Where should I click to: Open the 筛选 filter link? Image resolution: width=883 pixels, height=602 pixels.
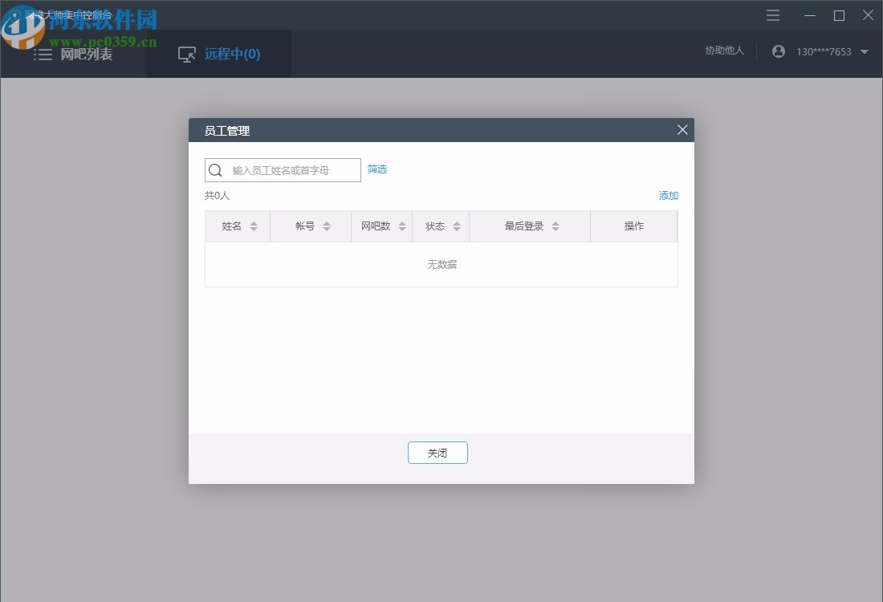(376, 169)
